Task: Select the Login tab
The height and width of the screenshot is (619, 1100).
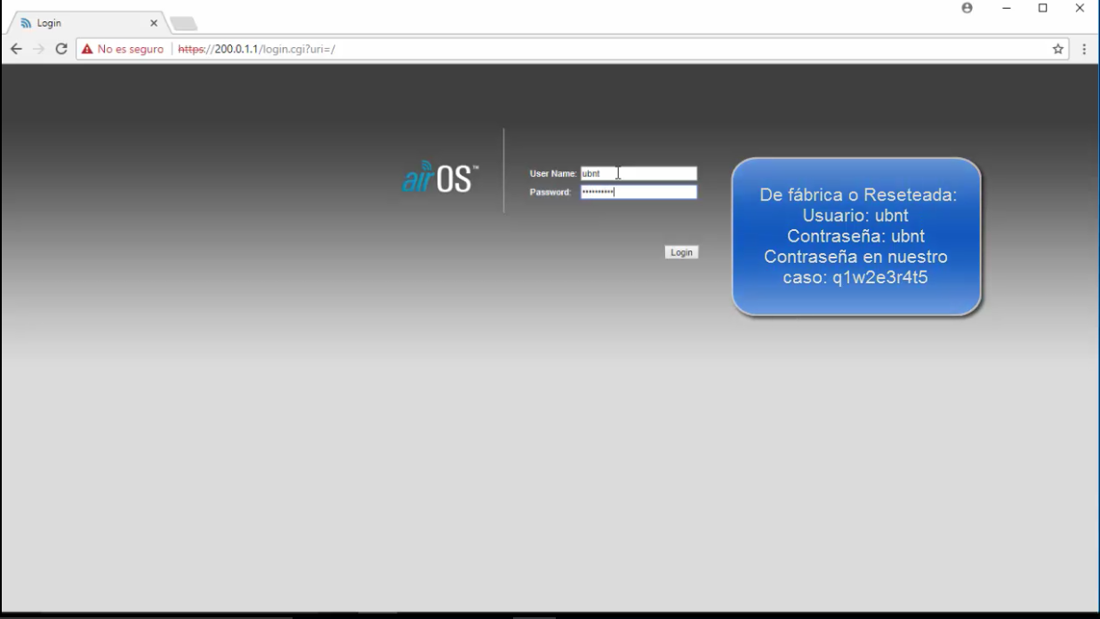Action: point(84,23)
